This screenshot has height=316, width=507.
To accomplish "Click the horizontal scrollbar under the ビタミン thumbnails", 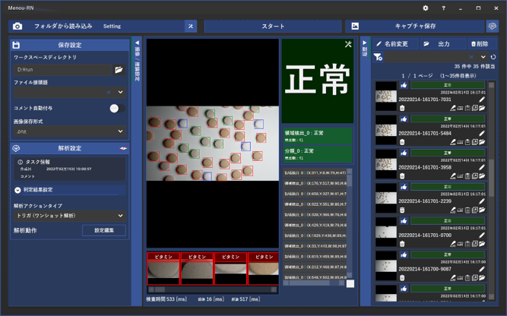I will coord(212,289).
